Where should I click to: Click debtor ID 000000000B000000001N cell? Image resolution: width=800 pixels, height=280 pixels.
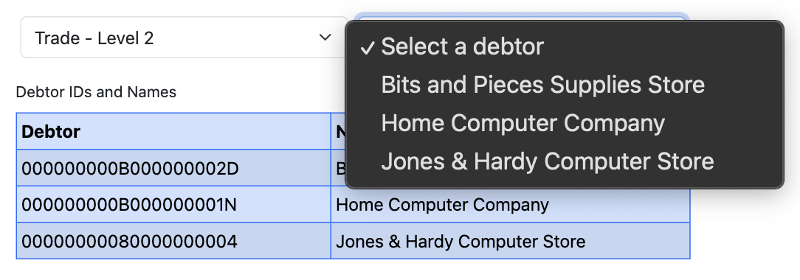click(173, 205)
